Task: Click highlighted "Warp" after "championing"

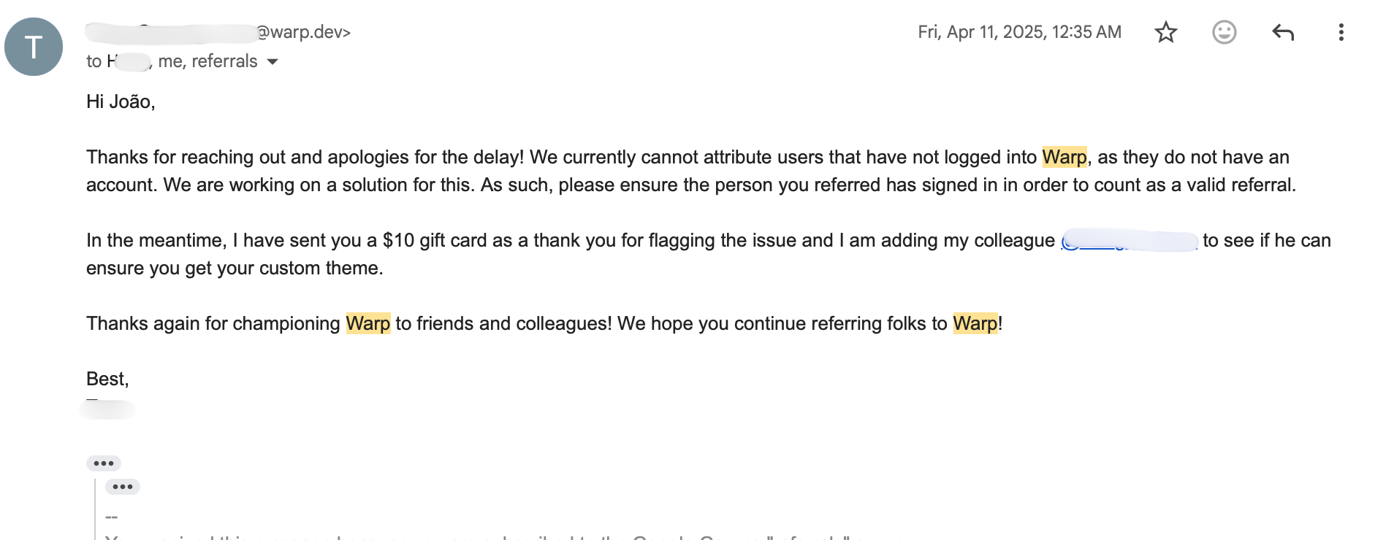Action: pyautogui.click(x=367, y=323)
